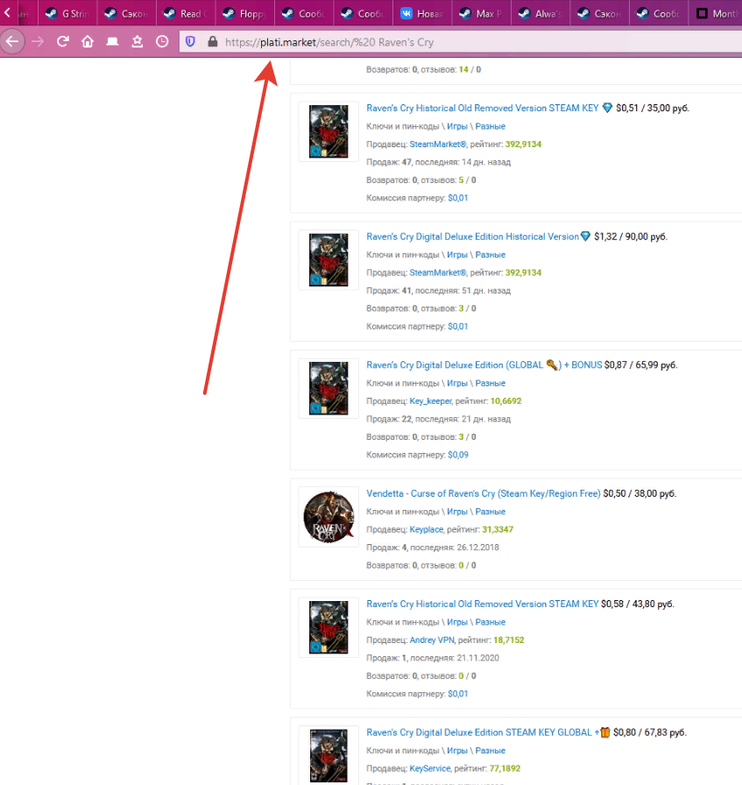Click the VK favicon on Новая tab
Screen dimensions: 742x785
point(406,13)
